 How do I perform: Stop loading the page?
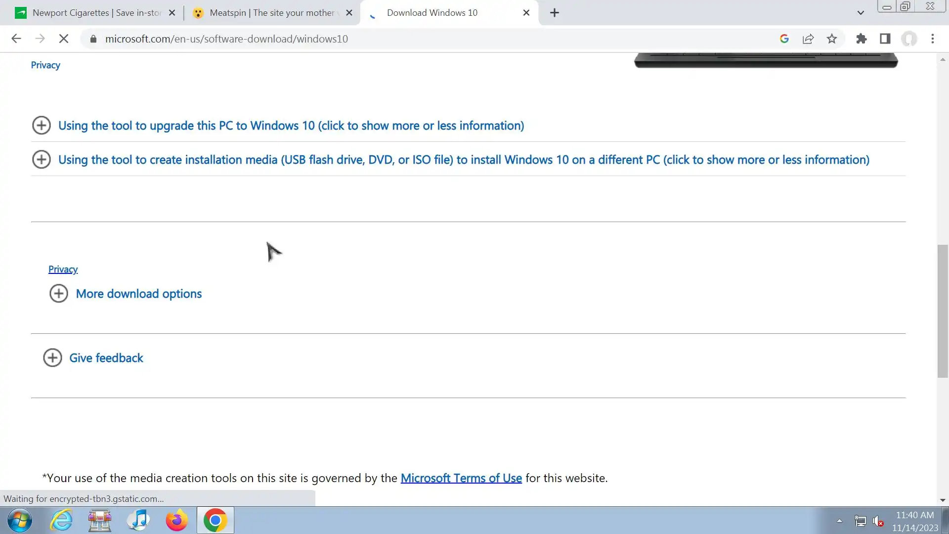[x=64, y=39]
